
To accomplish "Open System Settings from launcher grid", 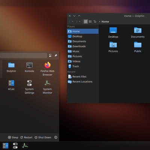I will (x=29, y=87).
